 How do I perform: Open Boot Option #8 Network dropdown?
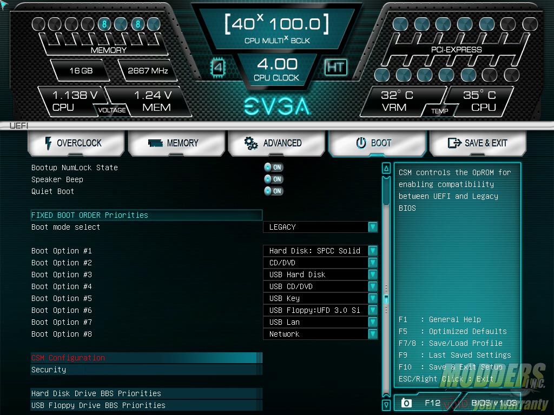320,334
